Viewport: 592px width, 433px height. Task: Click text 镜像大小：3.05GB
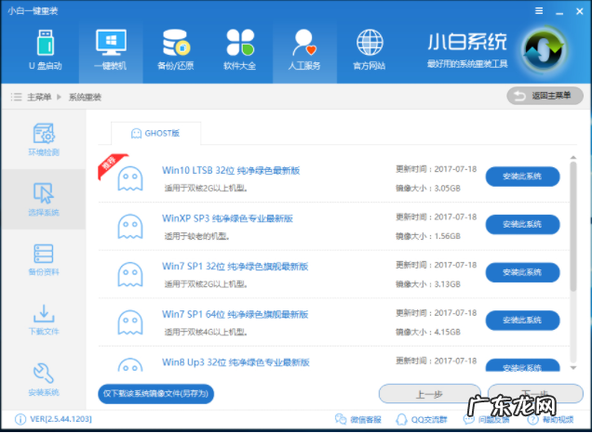tap(428, 188)
